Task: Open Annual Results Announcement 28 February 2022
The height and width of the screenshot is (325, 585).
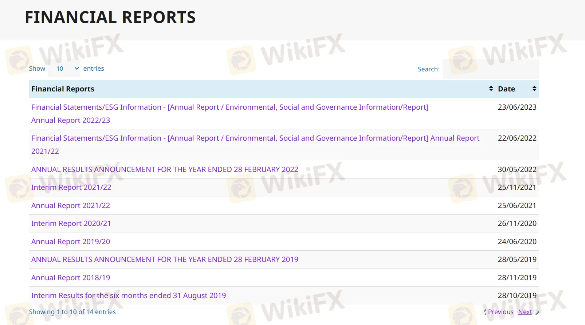Action: pos(165,169)
